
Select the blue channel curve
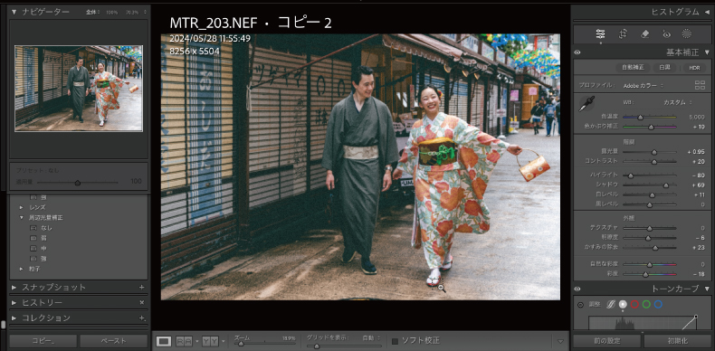tap(658, 305)
